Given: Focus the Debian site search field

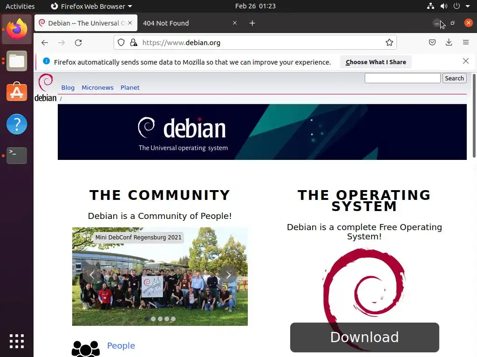Looking at the screenshot, I should pyautogui.click(x=402, y=78).
